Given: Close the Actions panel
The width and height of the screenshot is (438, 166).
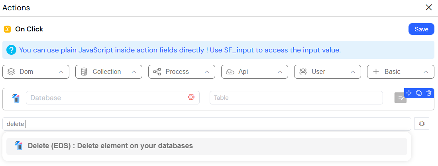Looking at the screenshot, I should pyautogui.click(x=428, y=8).
